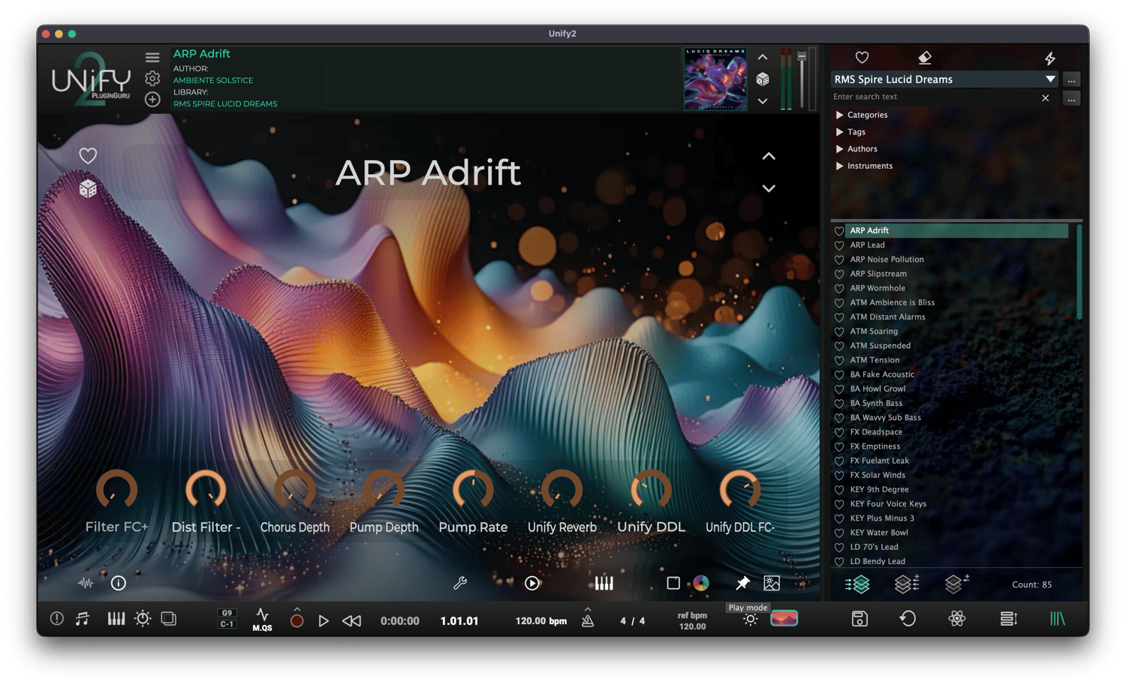Open the circled info icon
This screenshot has width=1126, height=685.
[119, 583]
